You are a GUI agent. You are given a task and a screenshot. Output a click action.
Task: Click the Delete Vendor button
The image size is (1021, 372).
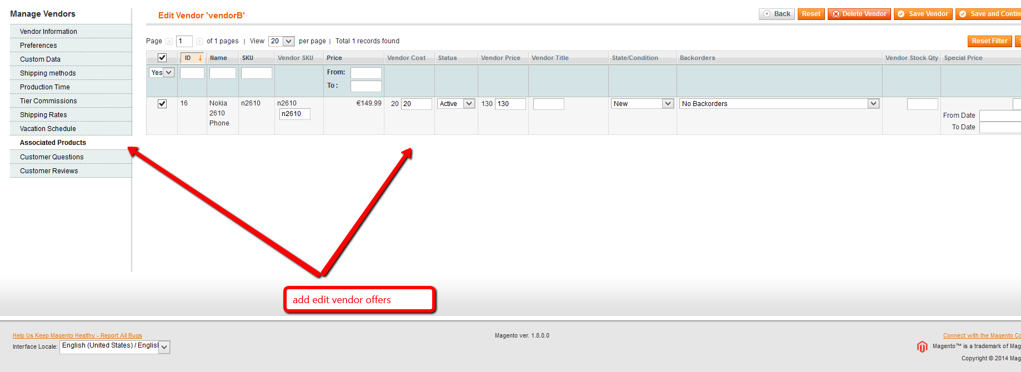[x=859, y=14]
